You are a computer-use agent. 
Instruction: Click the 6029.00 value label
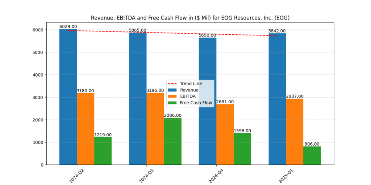click(x=68, y=27)
